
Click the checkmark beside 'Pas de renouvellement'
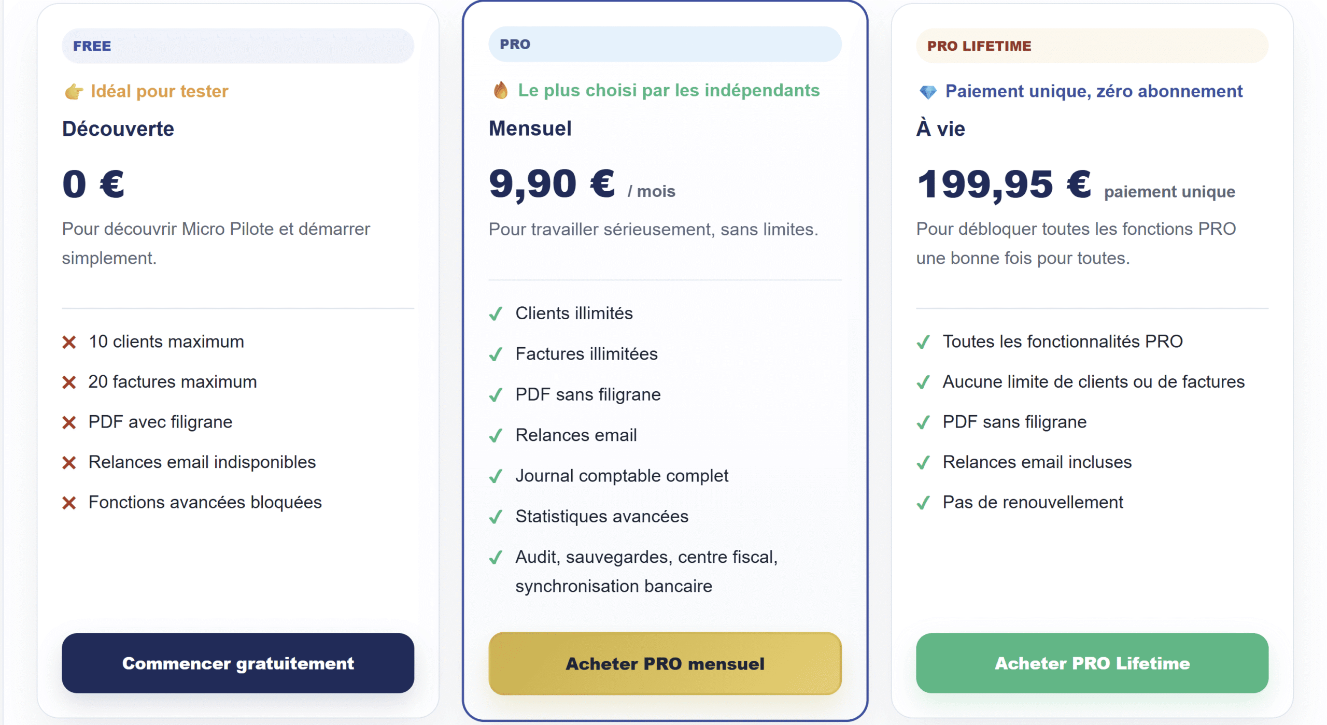pos(923,502)
